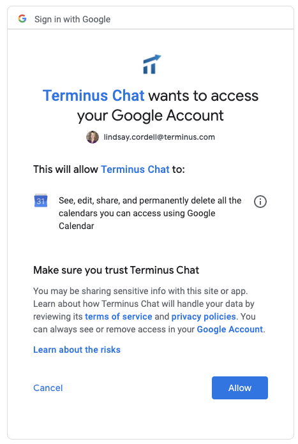Image resolution: width=298 pixels, height=444 pixels.
Task: Click the Google Calendar 31 icon
Action: [41, 201]
